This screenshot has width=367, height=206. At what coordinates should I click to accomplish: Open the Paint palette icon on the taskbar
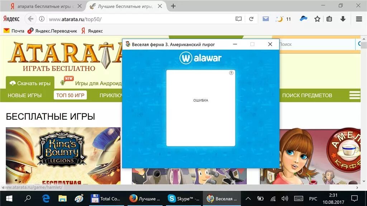pos(79,198)
